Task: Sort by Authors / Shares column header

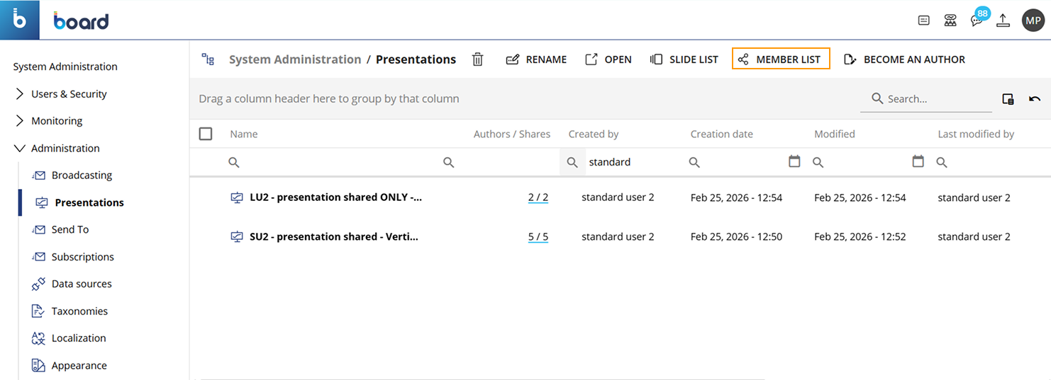Action: click(512, 134)
